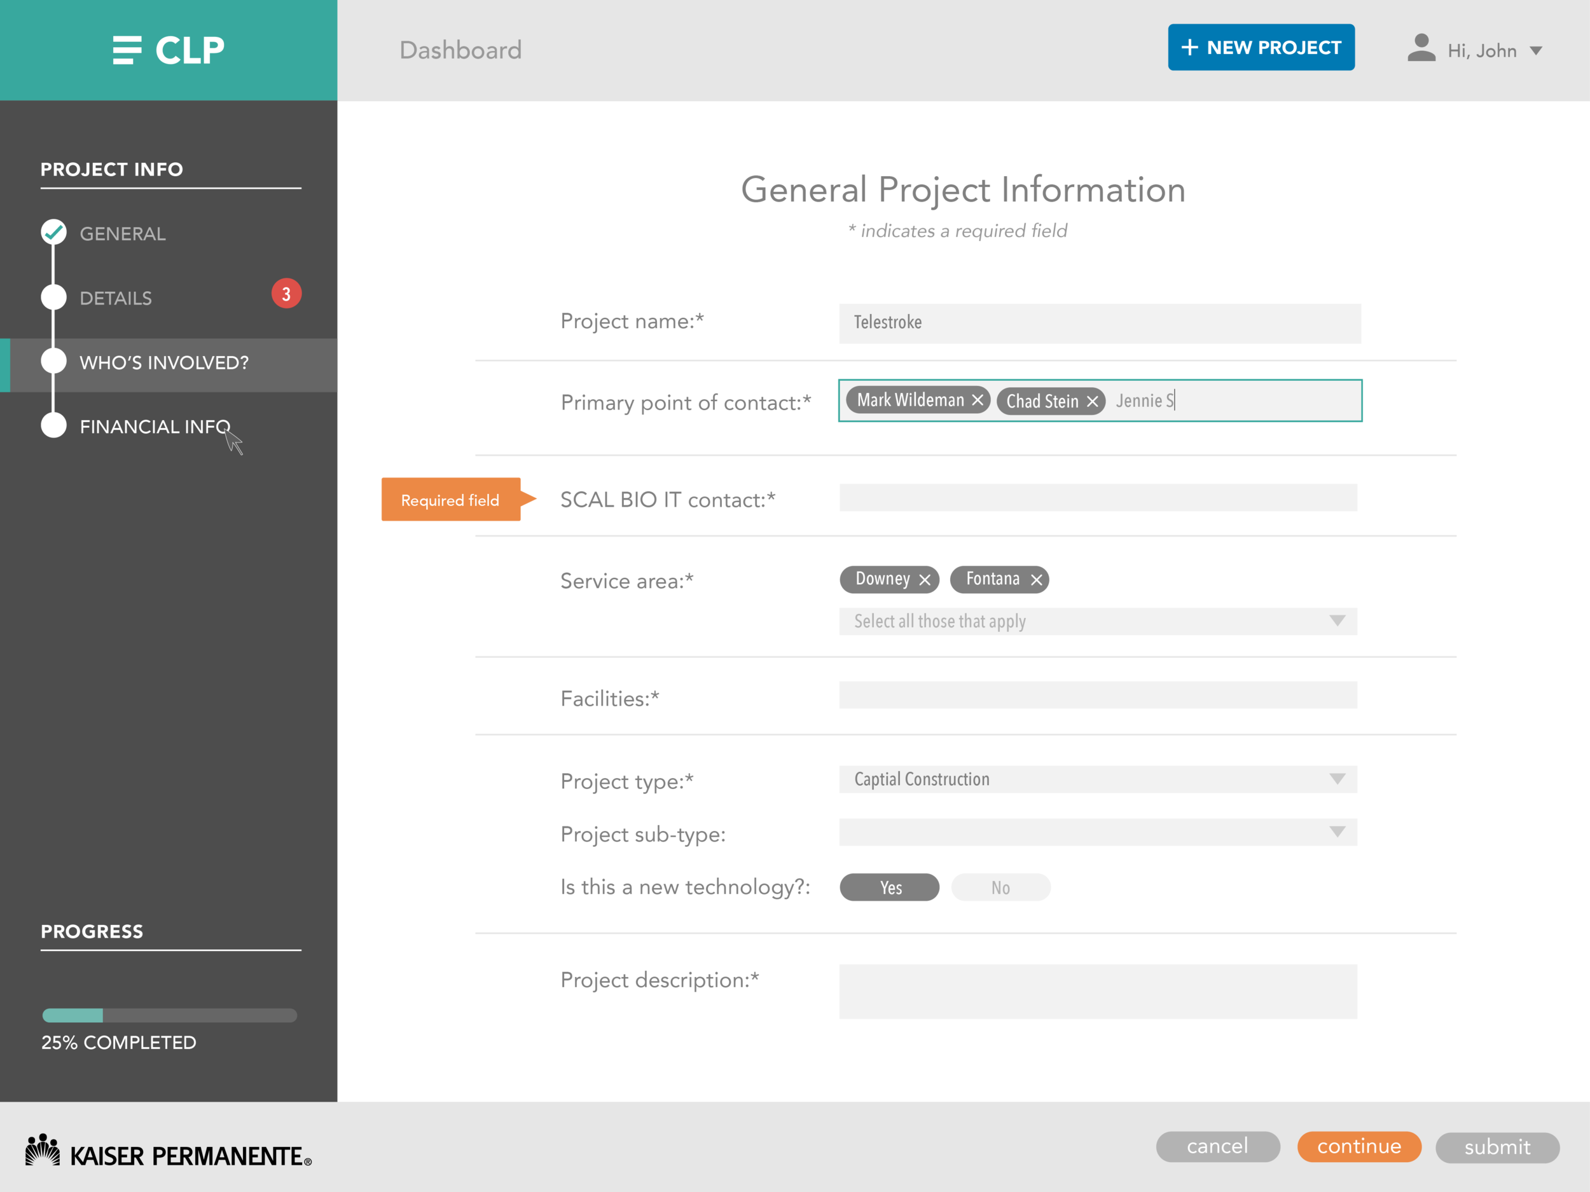Click the 25% COMPLETED text
The height and width of the screenshot is (1192, 1590).
tap(118, 1043)
